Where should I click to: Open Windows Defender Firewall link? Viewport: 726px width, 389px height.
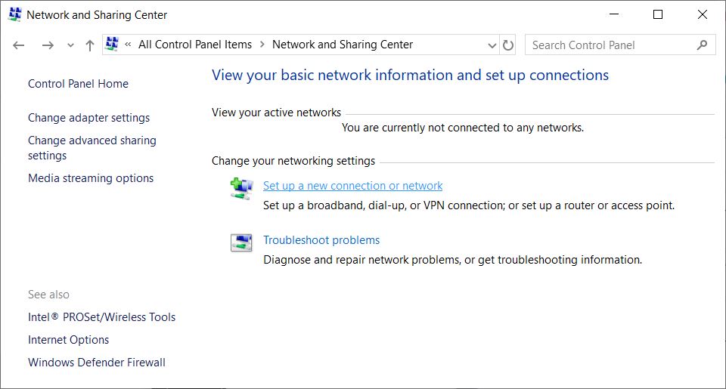click(x=97, y=363)
